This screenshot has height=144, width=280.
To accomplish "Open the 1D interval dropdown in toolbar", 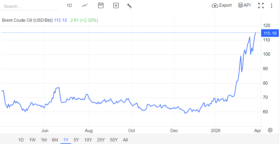I will coord(69,6).
